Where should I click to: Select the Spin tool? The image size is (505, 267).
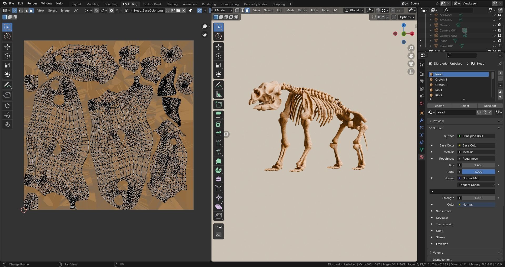219,170
